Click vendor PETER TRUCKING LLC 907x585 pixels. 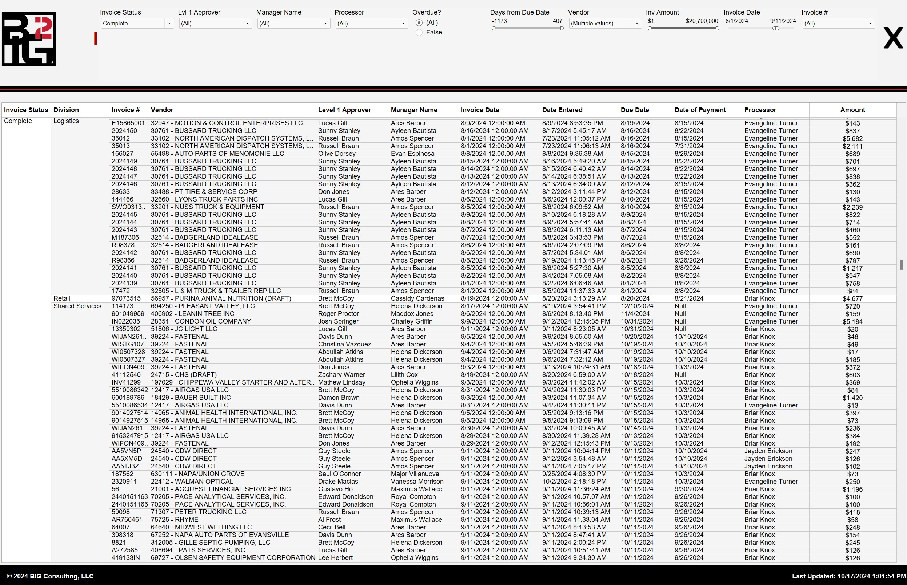coord(199,512)
